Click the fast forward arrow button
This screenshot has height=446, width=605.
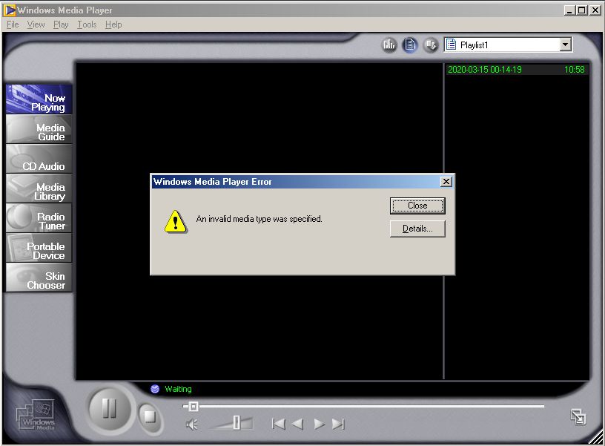pyautogui.click(x=319, y=424)
